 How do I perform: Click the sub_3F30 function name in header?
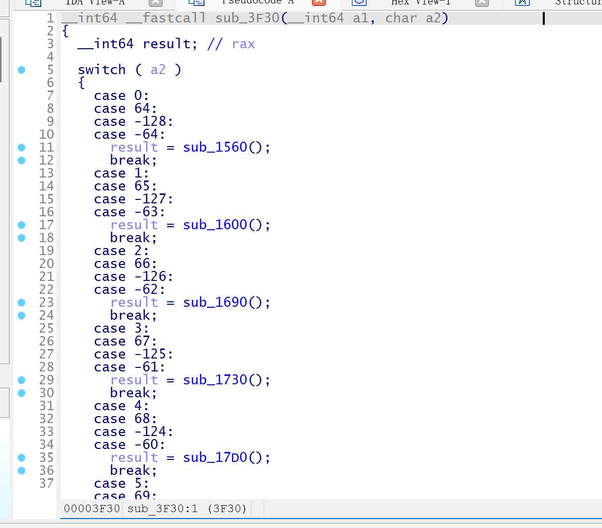tap(247, 18)
